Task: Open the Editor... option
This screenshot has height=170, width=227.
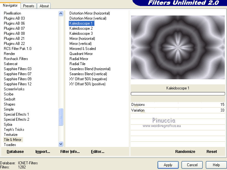Action: [98, 152]
